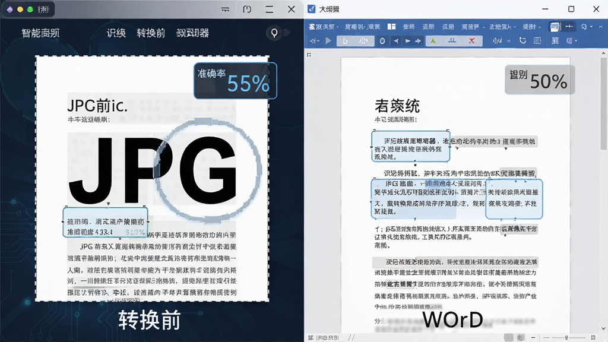Screen dimensions: 608x342
Task: Switch to print layout view icon in ribbon
Action: click(x=555, y=27)
